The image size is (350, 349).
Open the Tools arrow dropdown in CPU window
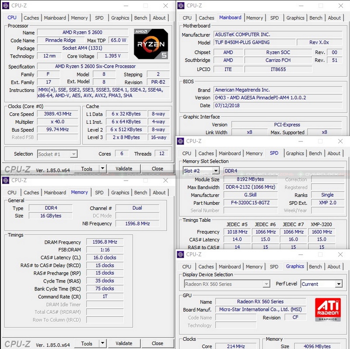[x=102, y=168]
